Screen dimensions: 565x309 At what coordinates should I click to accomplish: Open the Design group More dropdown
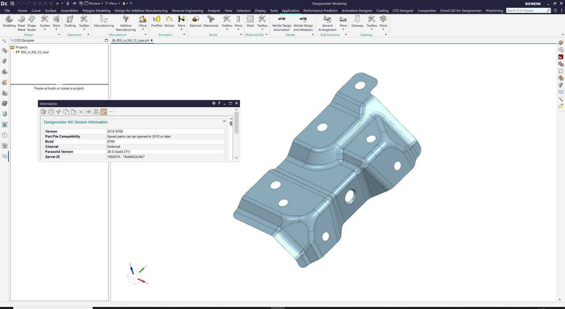[x=56, y=24]
